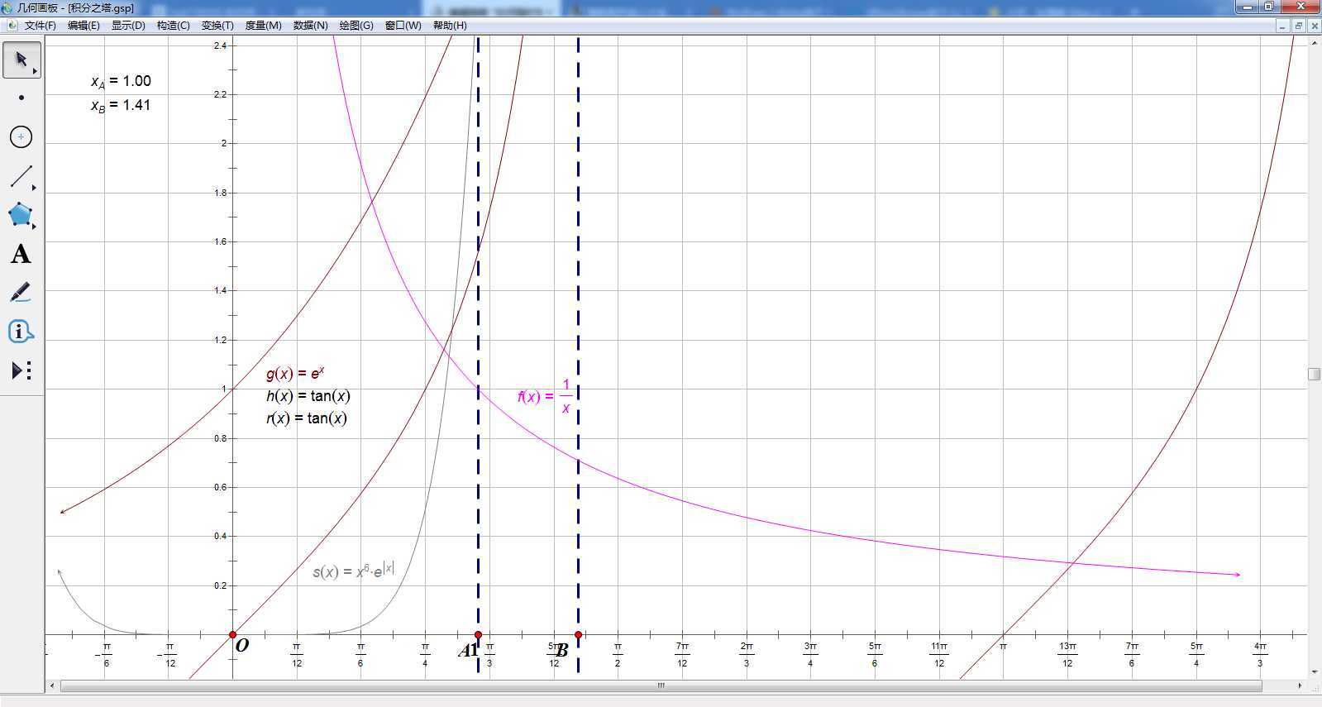Open the 文件(F) menu
The width and height of the screenshot is (1322, 707).
pyautogui.click(x=41, y=26)
